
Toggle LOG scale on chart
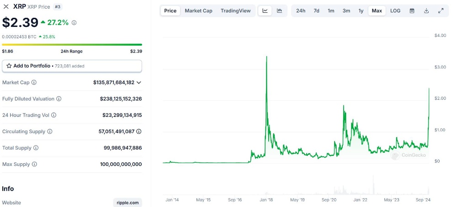click(395, 11)
